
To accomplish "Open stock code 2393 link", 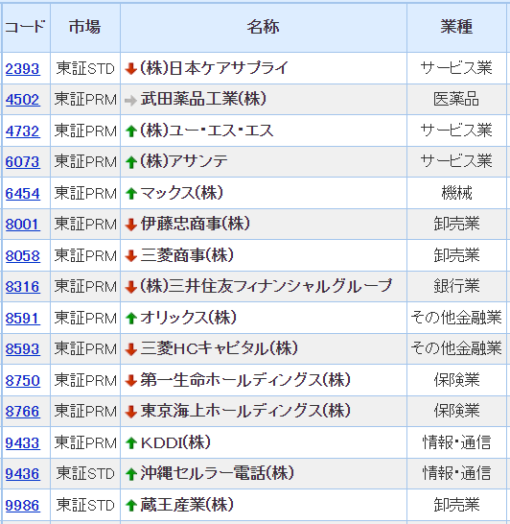I will (x=23, y=69).
